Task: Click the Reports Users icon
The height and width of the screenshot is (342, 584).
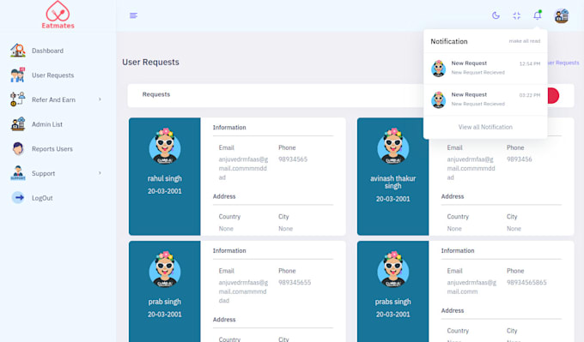Action: (x=18, y=148)
